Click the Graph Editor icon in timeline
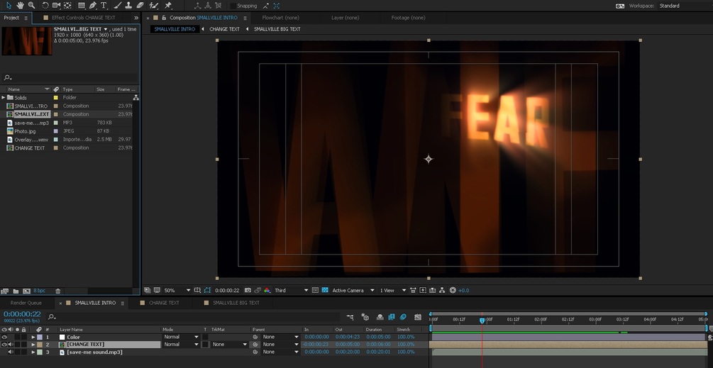The height and width of the screenshot is (368, 713). [x=418, y=317]
